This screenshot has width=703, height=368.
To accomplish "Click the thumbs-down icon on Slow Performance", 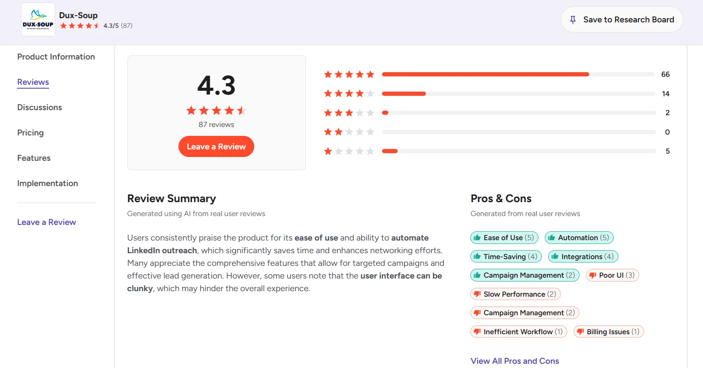I will tap(477, 294).
